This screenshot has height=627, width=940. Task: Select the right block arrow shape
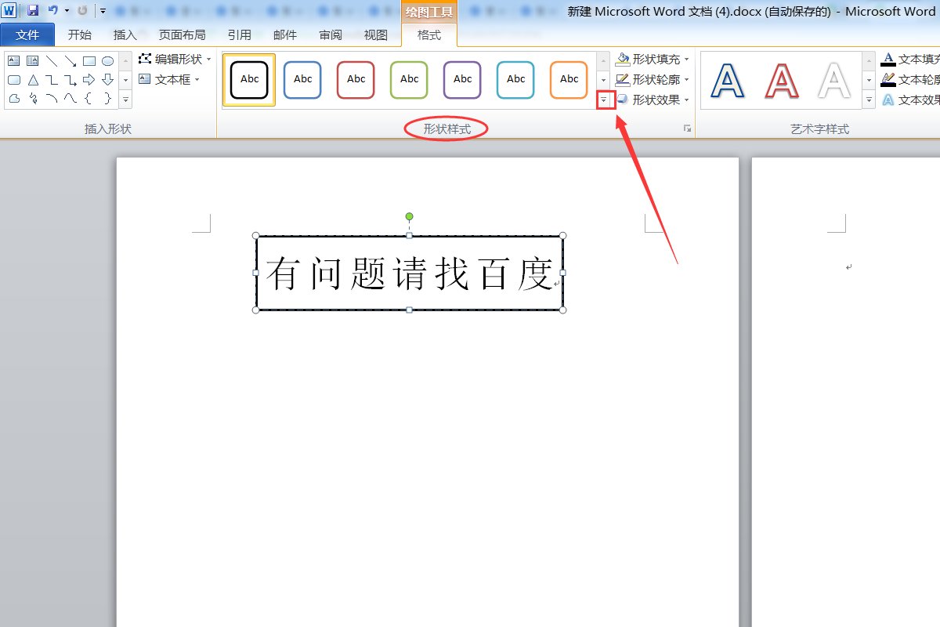tap(89, 79)
